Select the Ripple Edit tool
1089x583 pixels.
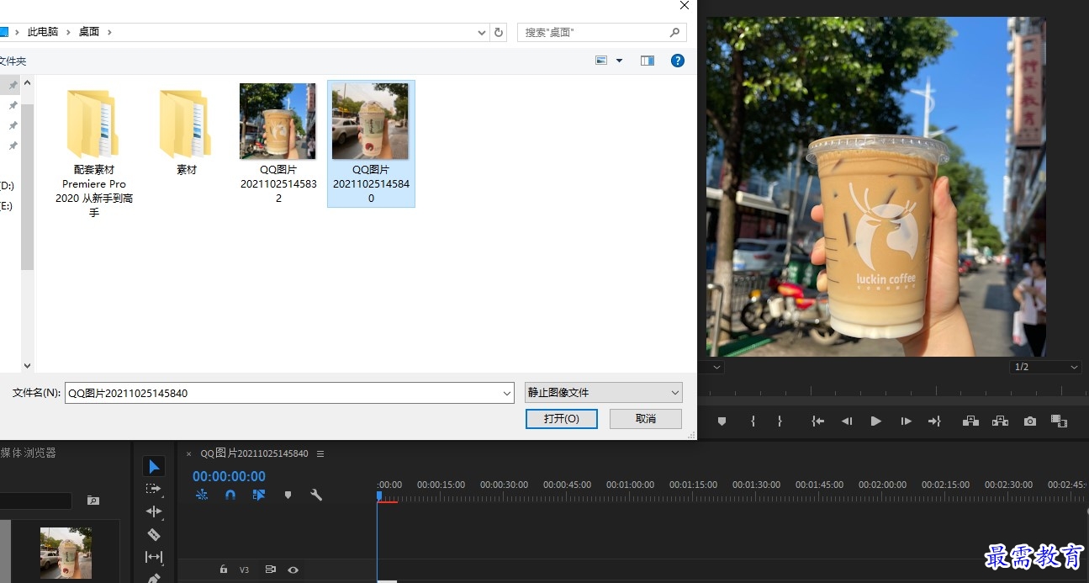click(153, 511)
